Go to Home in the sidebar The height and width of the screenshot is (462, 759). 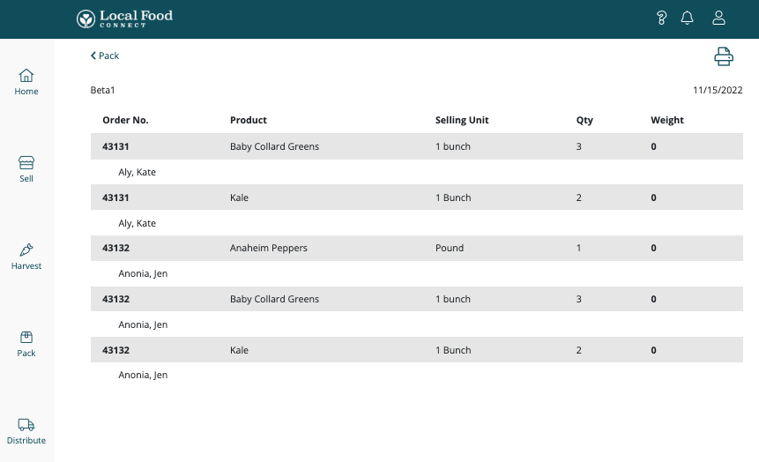tap(26, 82)
